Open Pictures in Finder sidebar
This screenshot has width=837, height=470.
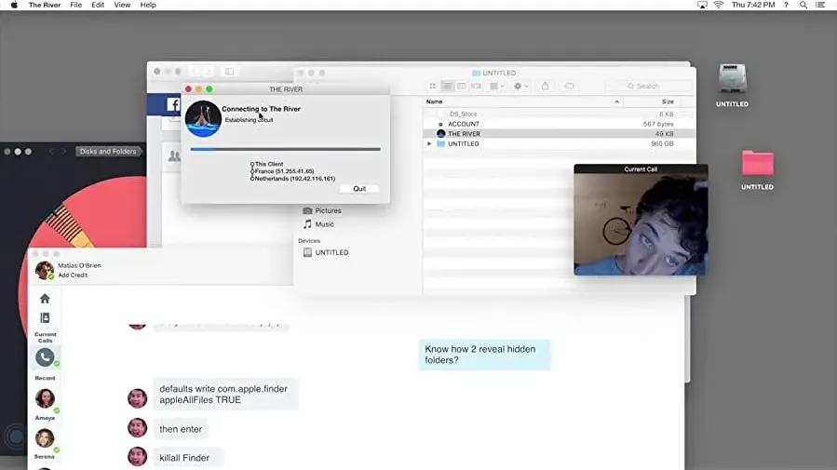tap(322, 210)
